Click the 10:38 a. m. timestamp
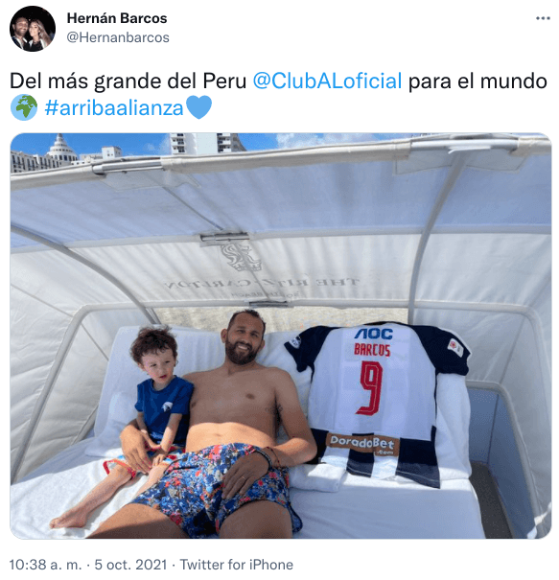 coord(45,565)
